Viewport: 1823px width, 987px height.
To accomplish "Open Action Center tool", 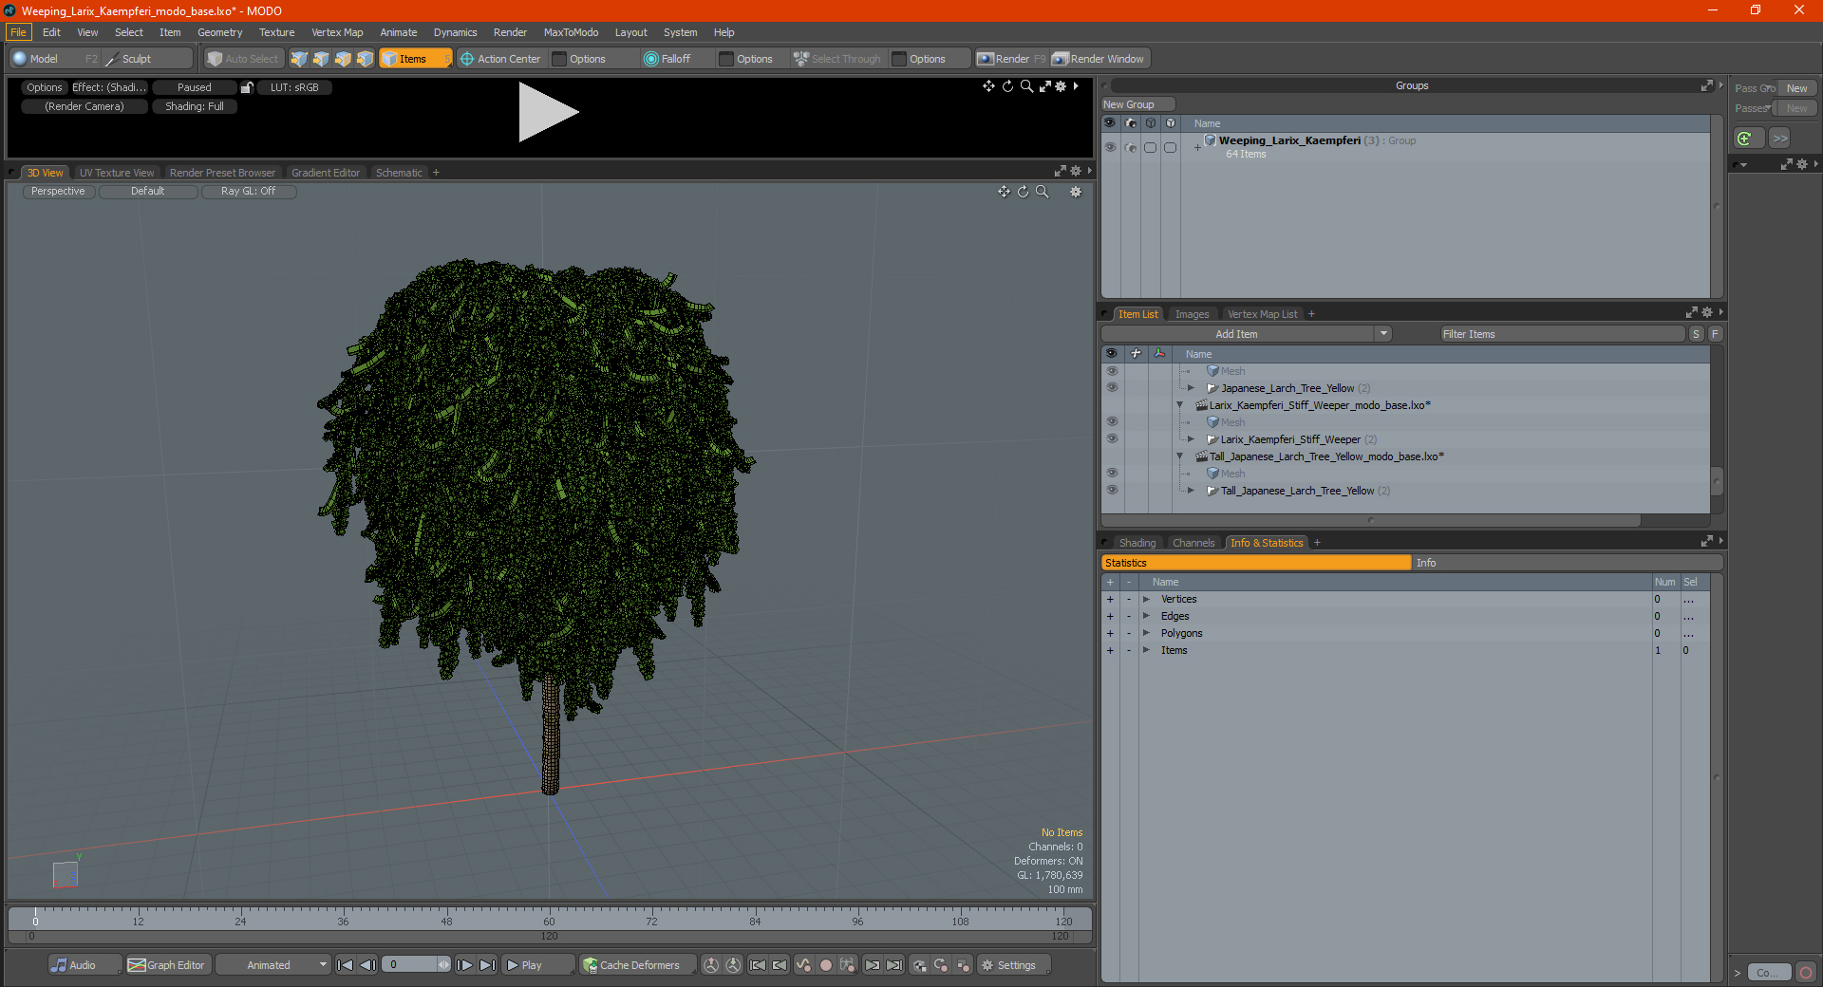I will (500, 59).
